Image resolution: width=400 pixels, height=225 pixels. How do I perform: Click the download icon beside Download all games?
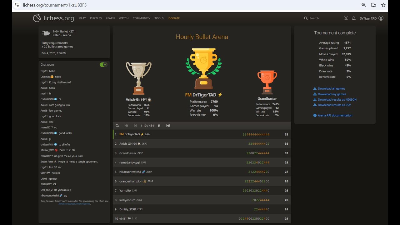point(315,89)
